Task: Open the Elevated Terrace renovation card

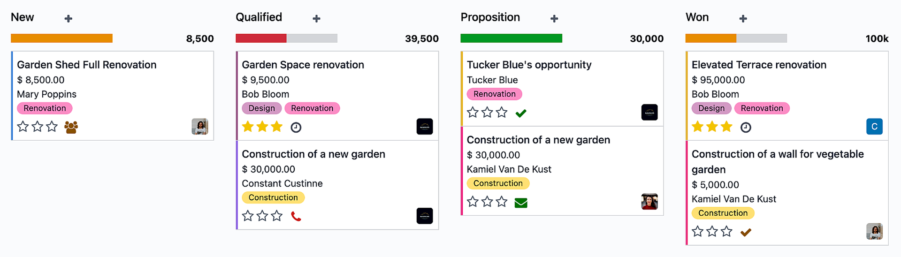Action: [759, 65]
